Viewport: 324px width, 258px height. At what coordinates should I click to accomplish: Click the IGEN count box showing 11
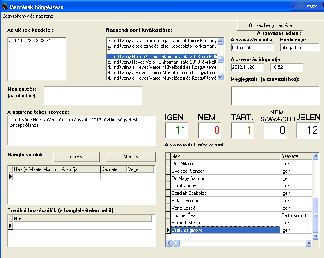point(177,130)
